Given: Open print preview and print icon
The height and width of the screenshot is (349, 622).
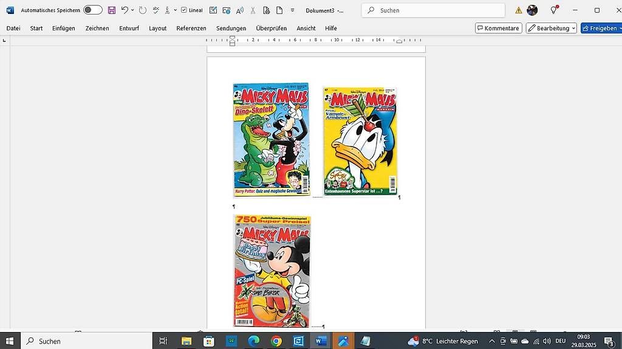Looking at the screenshot, I should point(266,10).
